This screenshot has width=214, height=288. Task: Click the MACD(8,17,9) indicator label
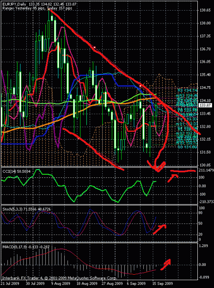(x=26, y=247)
